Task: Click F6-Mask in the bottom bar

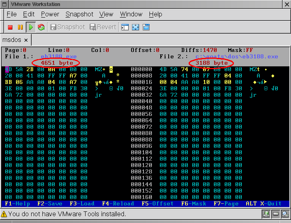Action: tap(193, 204)
